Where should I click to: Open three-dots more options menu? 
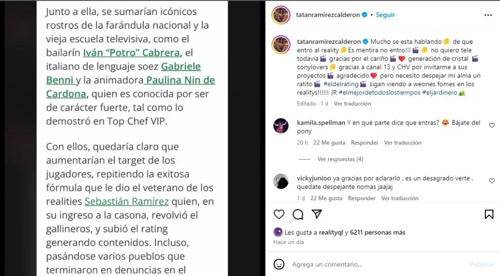[x=488, y=15]
